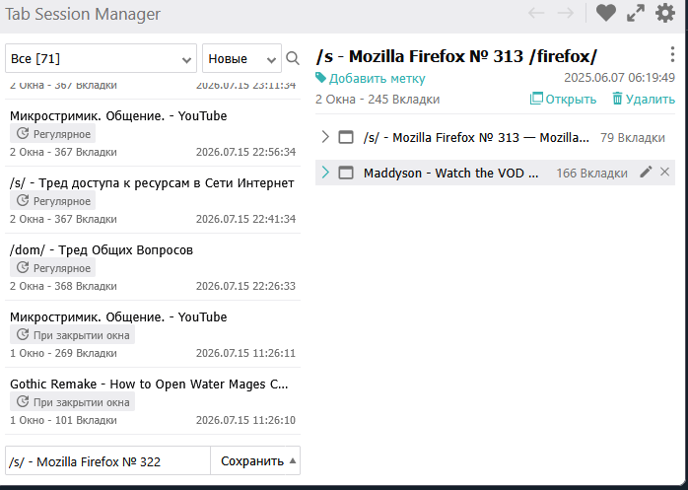Open the Все [71] filter dropdown
The width and height of the screenshot is (688, 490).
pos(101,58)
